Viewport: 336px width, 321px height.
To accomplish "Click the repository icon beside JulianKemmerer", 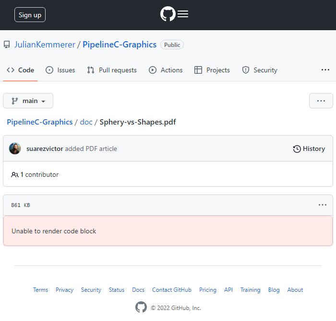I will [7, 45].
